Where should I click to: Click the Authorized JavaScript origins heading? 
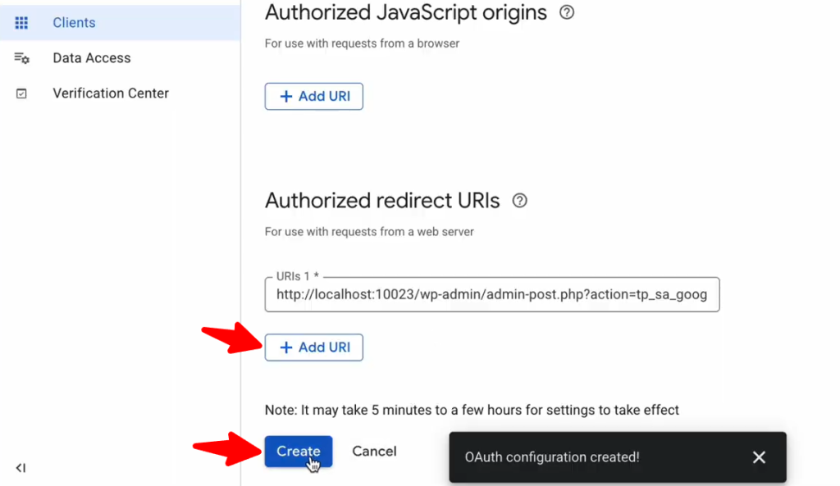pyautogui.click(x=406, y=13)
